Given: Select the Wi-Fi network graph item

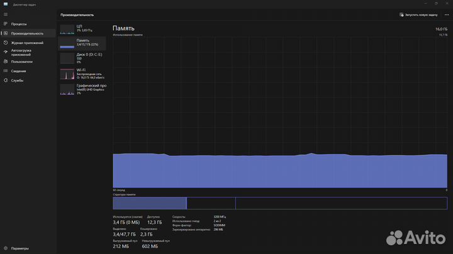Looking at the screenshot, I should tap(82, 73).
